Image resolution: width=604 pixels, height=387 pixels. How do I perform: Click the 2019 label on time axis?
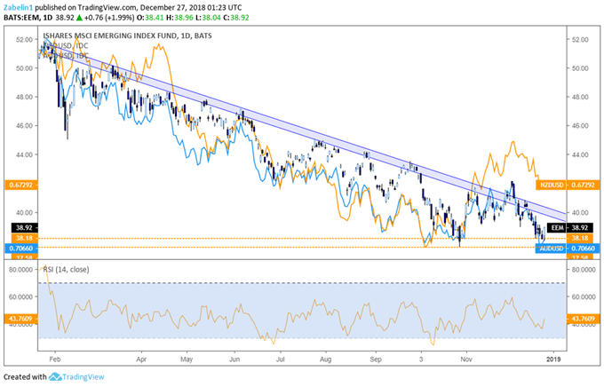point(553,359)
